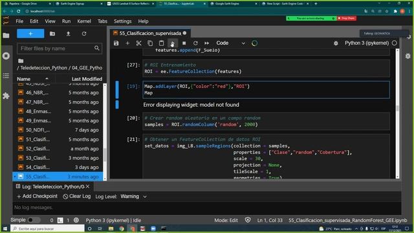This screenshot has height=233, width=414.
Task: Click the Windows taskbar search box
Action: (x=47, y=228)
